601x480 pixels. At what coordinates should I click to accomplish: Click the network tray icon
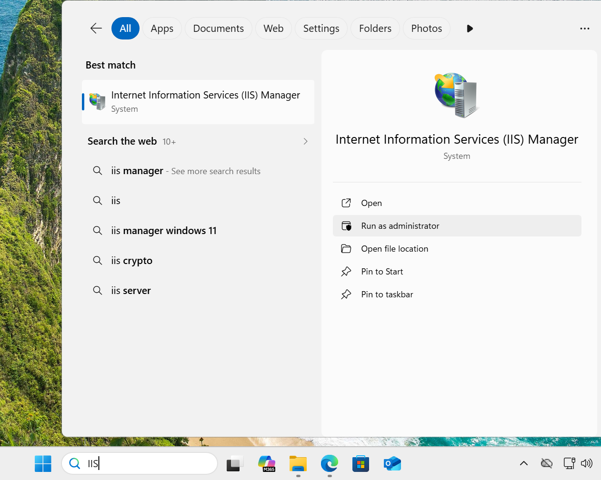(569, 463)
